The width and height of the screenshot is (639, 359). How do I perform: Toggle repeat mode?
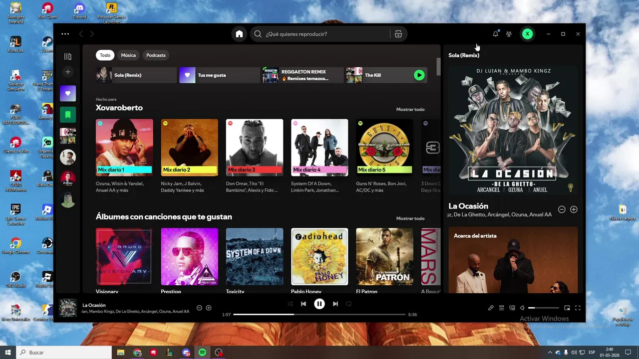point(349,304)
